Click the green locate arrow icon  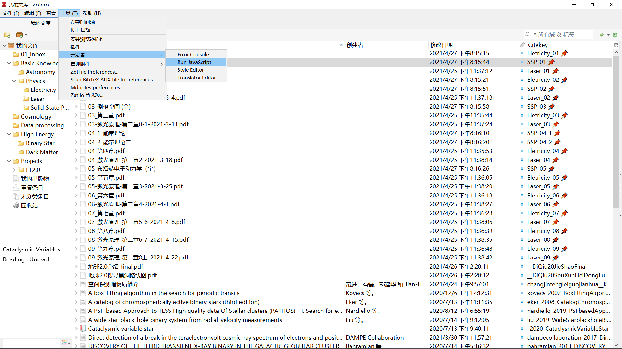point(602,35)
